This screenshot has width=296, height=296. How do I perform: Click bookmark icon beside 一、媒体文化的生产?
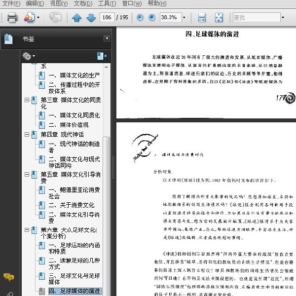click(42, 75)
